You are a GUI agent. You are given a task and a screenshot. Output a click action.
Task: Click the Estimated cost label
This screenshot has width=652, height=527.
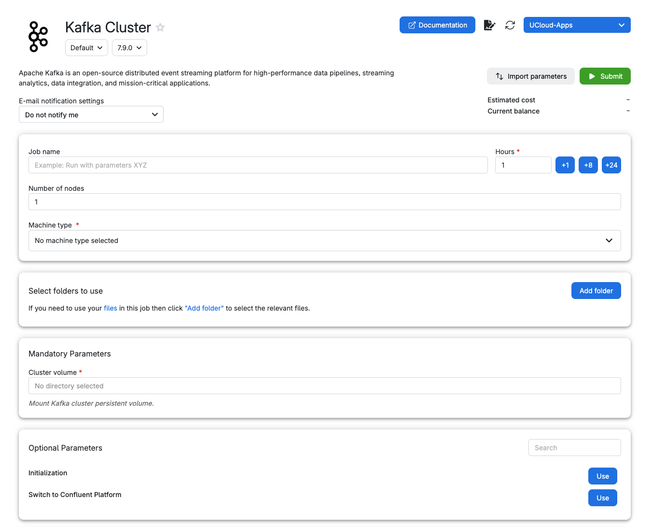tap(511, 100)
